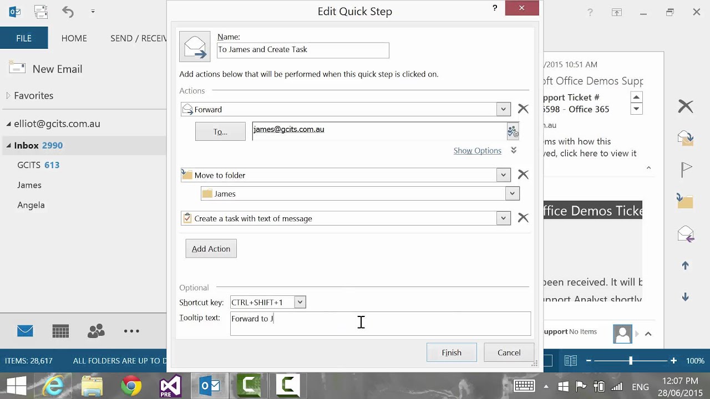Click the flag icon in reading pane
The height and width of the screenshot is (399, 710).
(x=686, y=169)
